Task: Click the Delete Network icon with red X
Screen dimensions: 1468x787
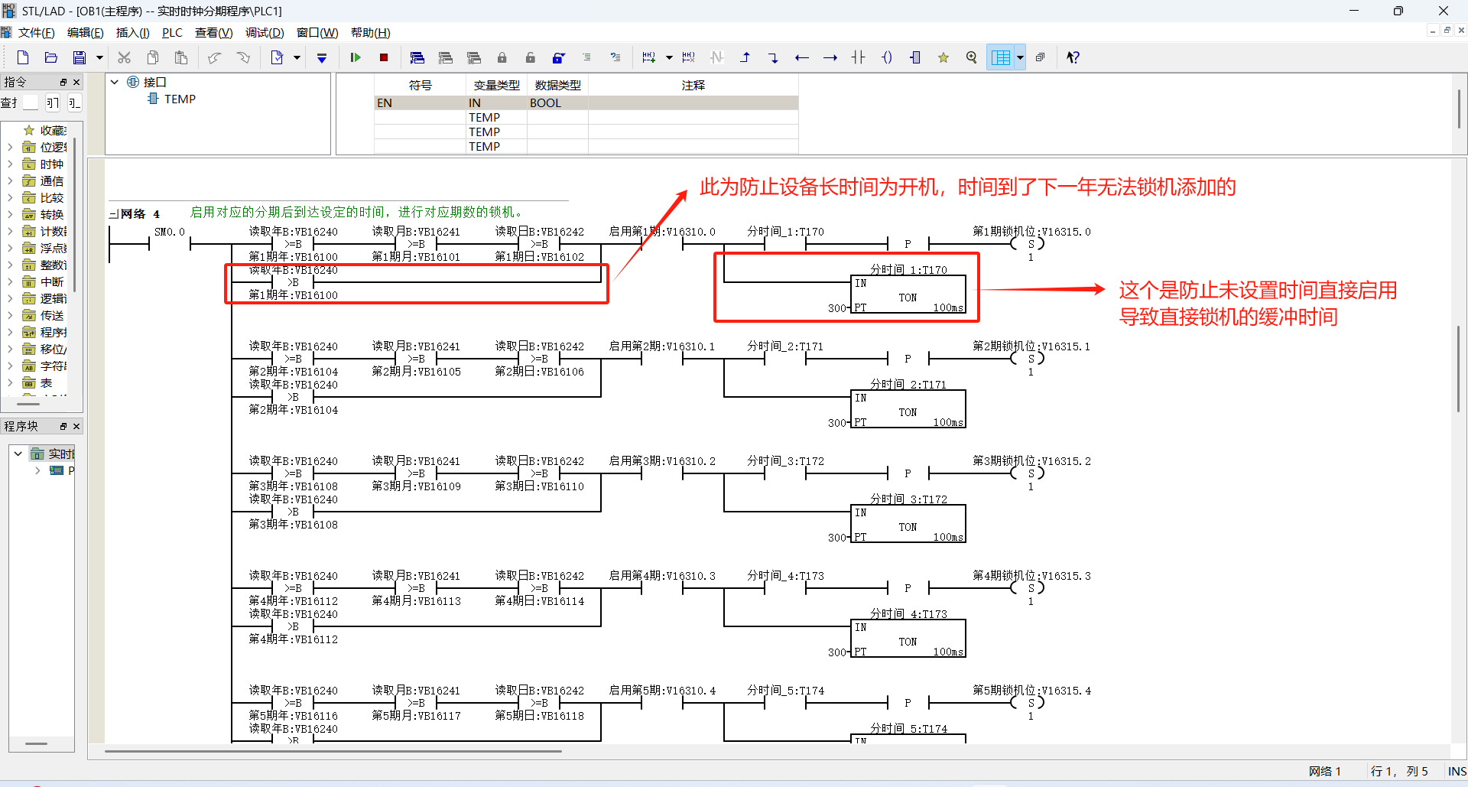Action: click(689, 57)
